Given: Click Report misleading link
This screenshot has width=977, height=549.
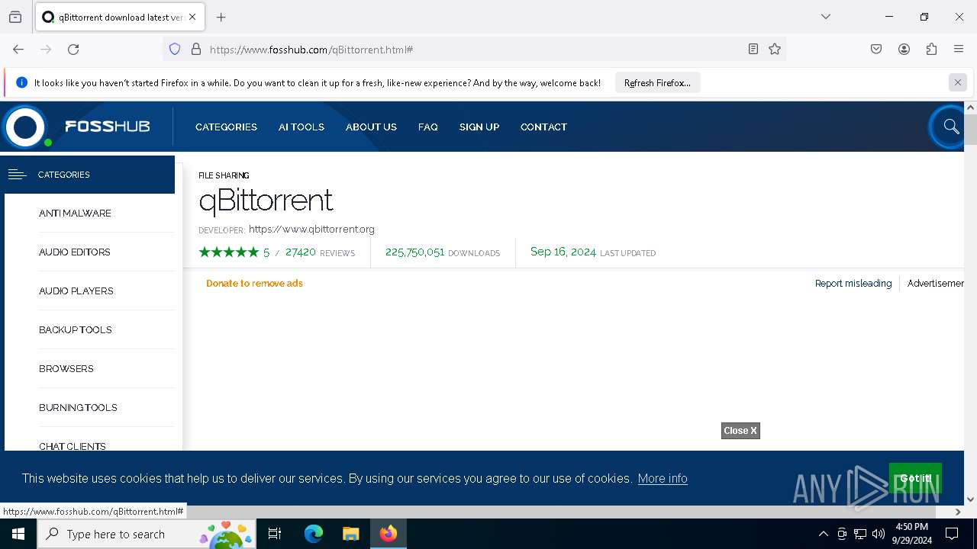Looking at the screenshot, I should click(853, 283).
